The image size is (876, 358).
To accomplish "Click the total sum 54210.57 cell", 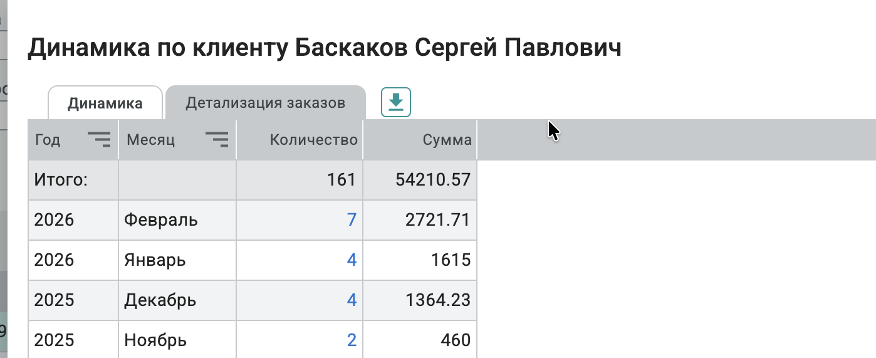I will pos(432,180).
